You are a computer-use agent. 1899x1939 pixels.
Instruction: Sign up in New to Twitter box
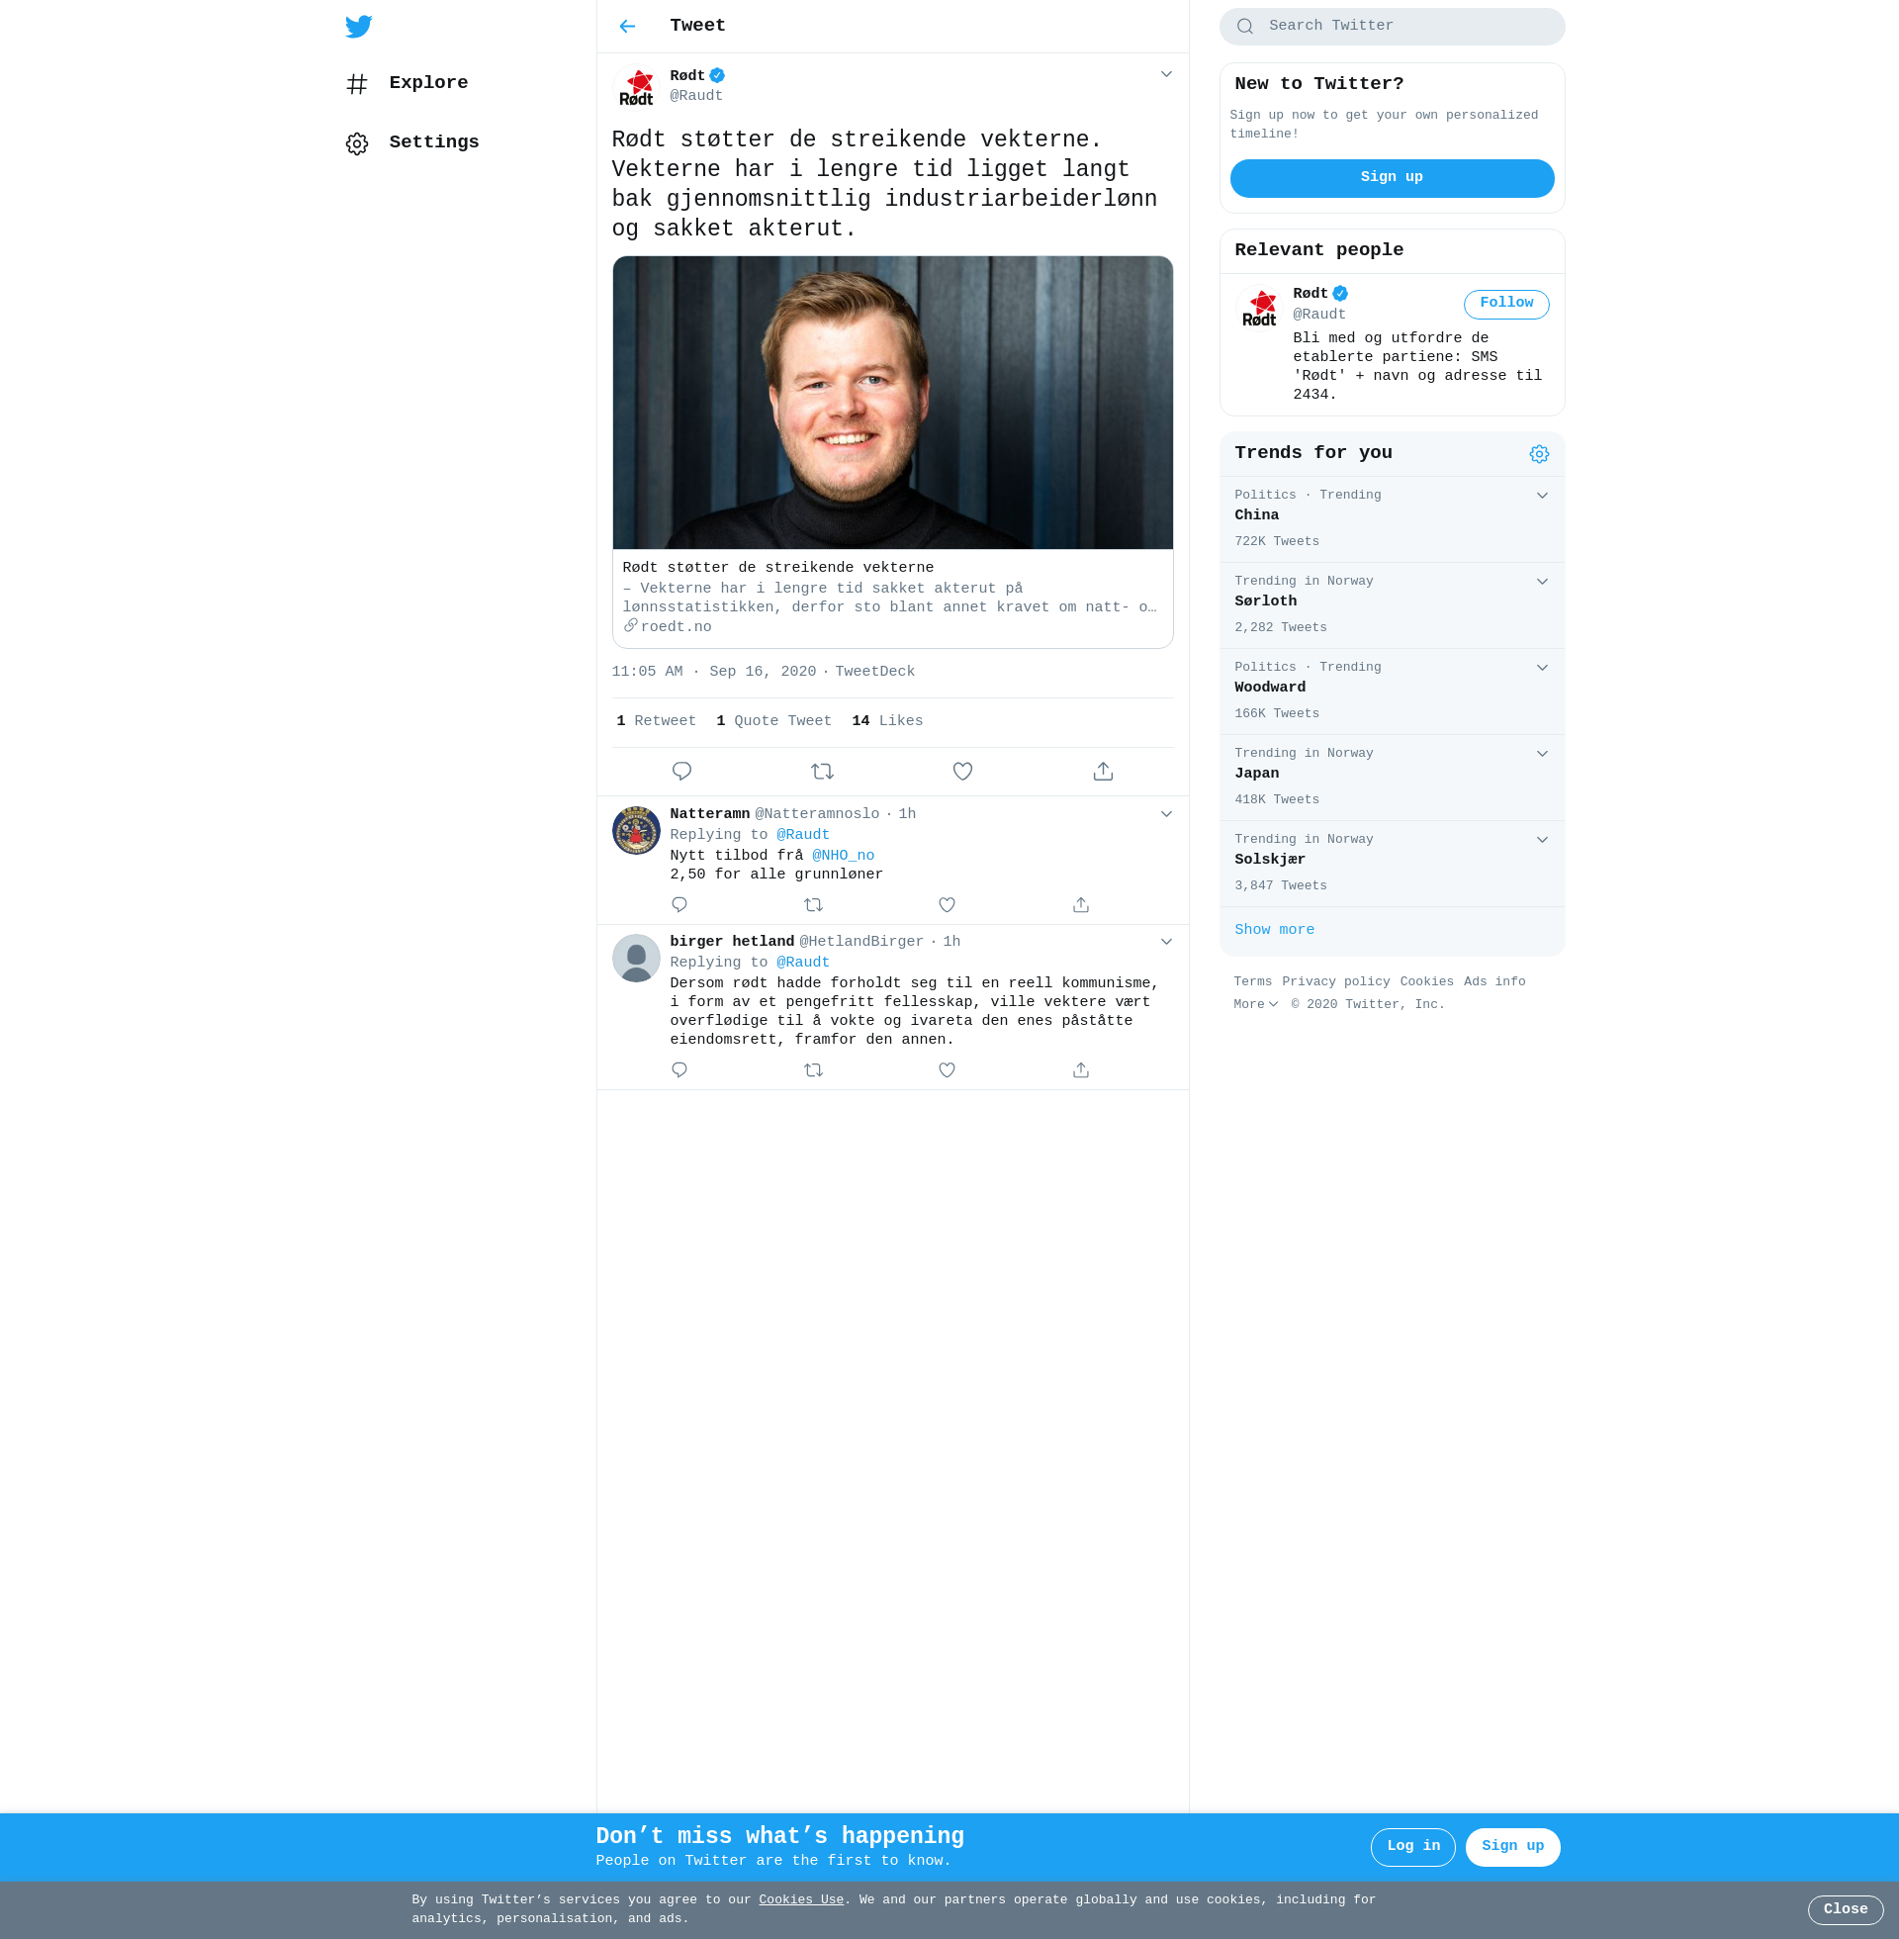(x=1392, y=178)
